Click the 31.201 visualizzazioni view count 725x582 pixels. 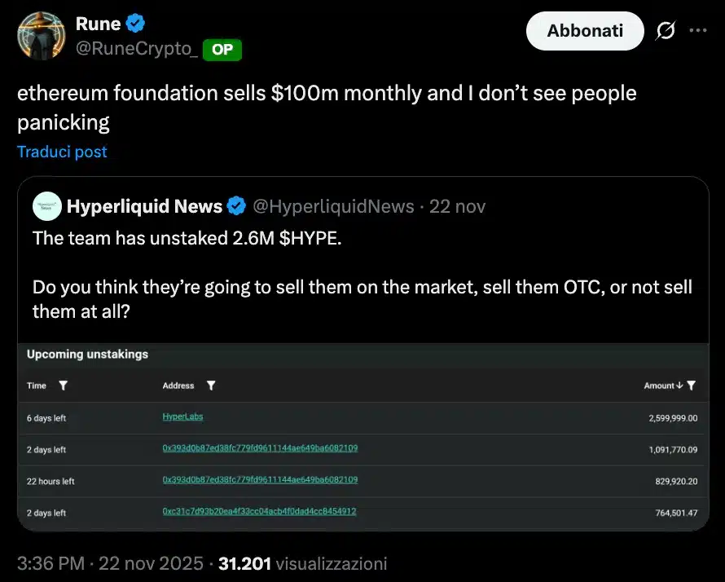point(303,562)
